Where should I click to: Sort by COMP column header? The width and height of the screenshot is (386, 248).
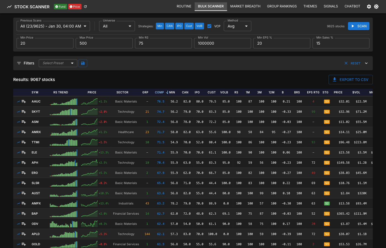pos(159,92)
